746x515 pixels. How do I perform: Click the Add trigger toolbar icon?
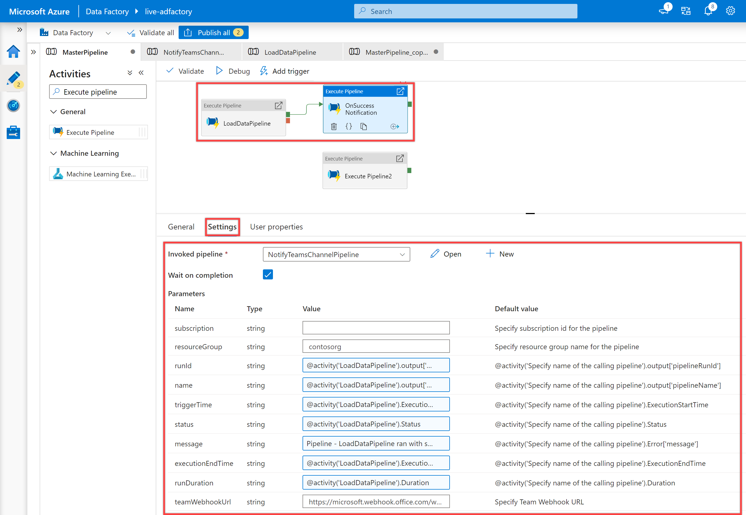pyautogui.click(x=284, y=71)
